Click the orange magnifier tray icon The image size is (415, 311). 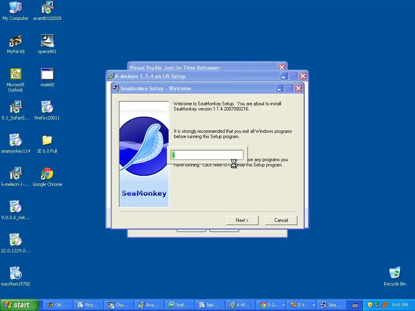coord(385,305)
